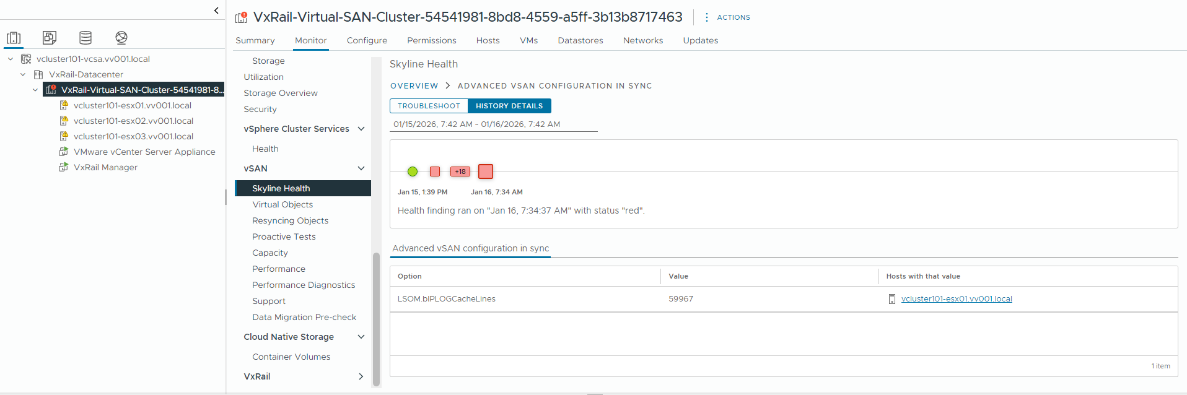Switch to the Permissions tab
The height and width of the screenshot is (395, 1187).
tap(432, 40)
